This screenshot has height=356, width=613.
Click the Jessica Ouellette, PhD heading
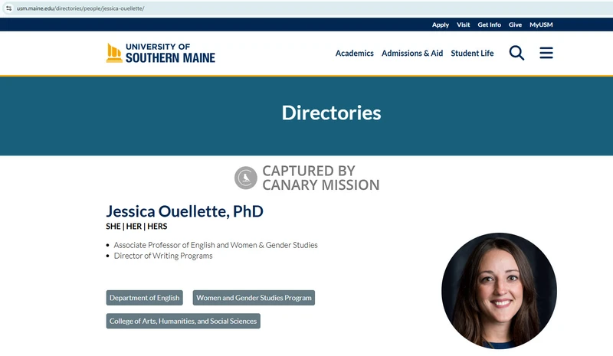185,211
